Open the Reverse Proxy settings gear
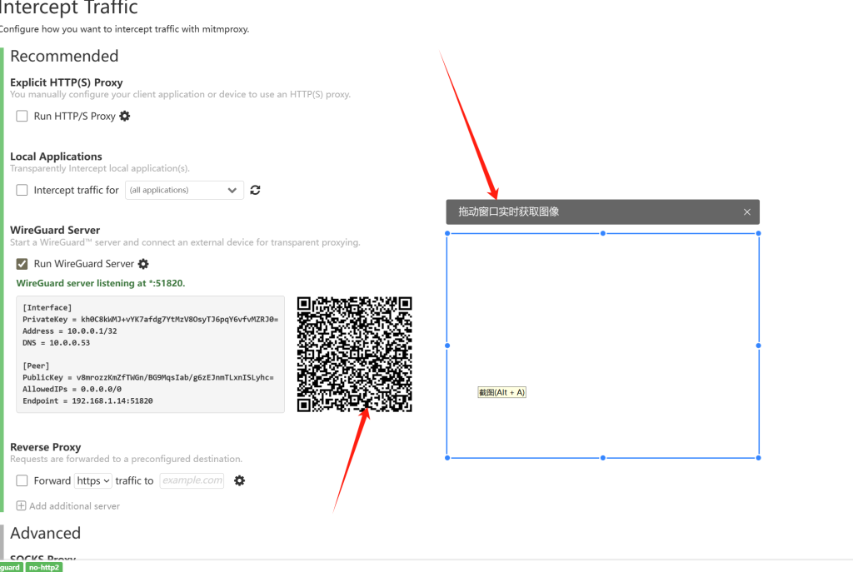Viewport: 853px width, 572px height. [x=240, y=480]
